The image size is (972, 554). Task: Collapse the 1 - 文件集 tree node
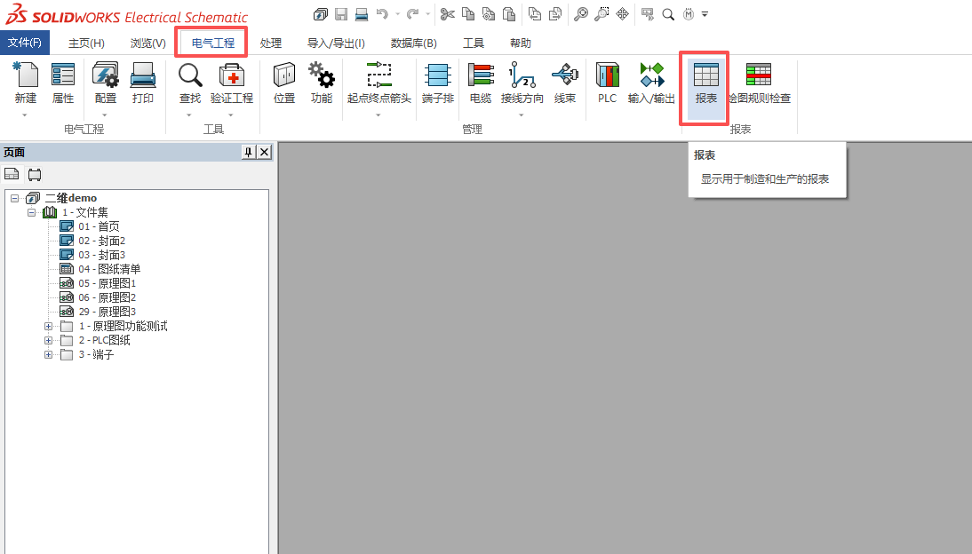[x=32, y=213]
